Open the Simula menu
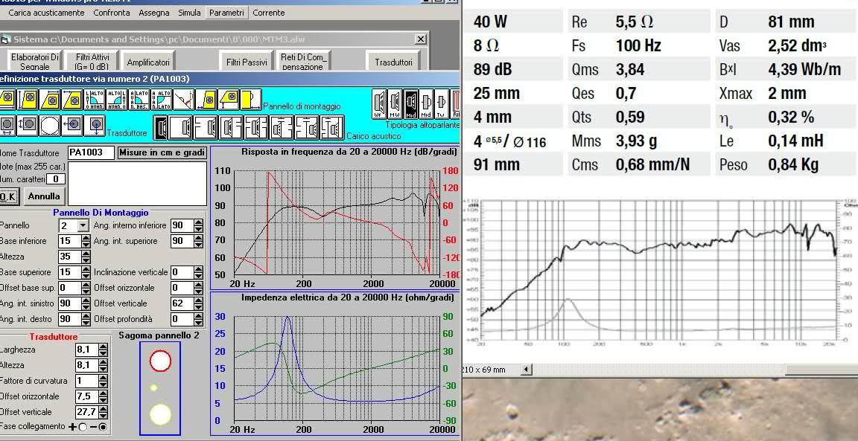This screenshot has height=441, width=858. (x=189, y=12)
